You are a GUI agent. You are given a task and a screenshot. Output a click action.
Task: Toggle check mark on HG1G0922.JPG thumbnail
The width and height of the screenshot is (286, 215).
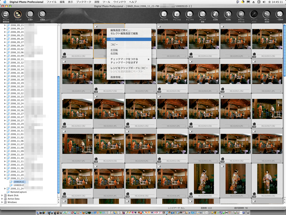(x=96, y=96)
